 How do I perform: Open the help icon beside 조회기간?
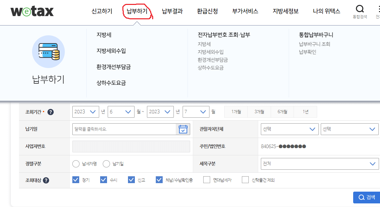pyautogui.click(x=51, y=112)
